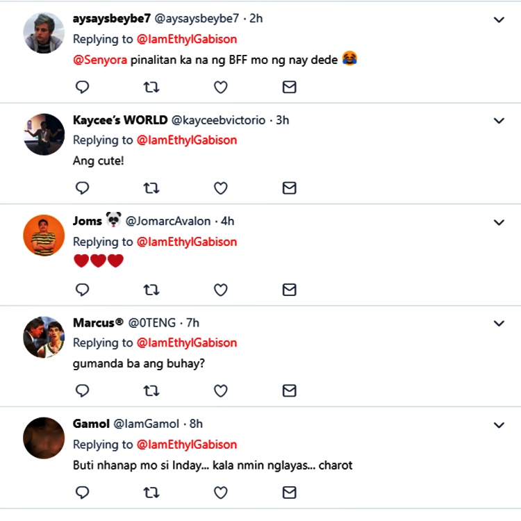Retweet Marcus's 'gumanda ba ang buhay?' tweet
Viewport: 521px width, 521px height.
(151, 390)
